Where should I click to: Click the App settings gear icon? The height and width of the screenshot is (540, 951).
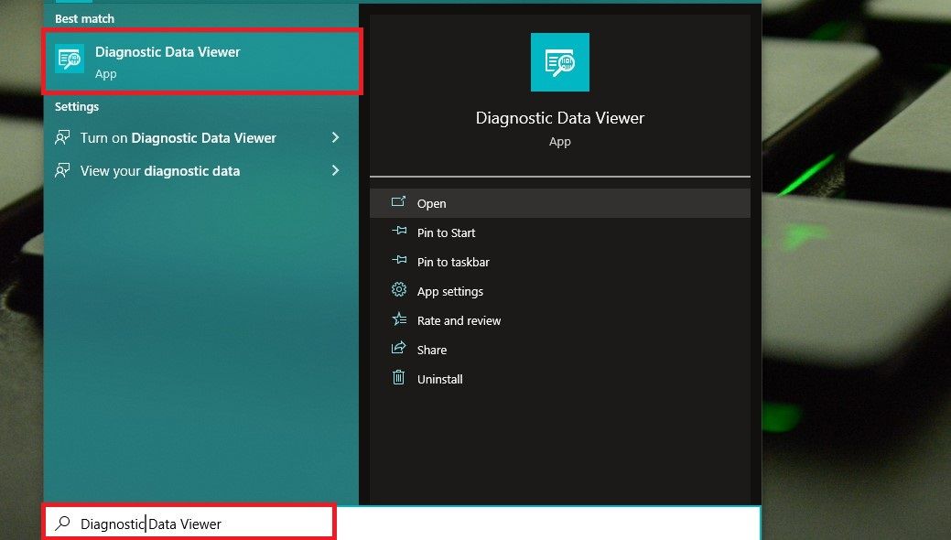click(x=399, y=291)
